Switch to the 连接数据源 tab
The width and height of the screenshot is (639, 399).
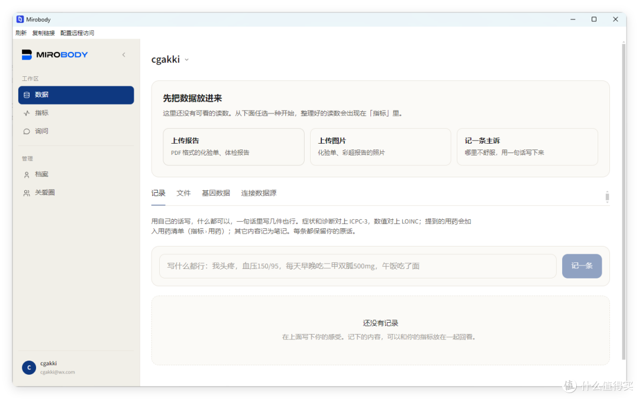pyautogui.click(x=259, y=193)
